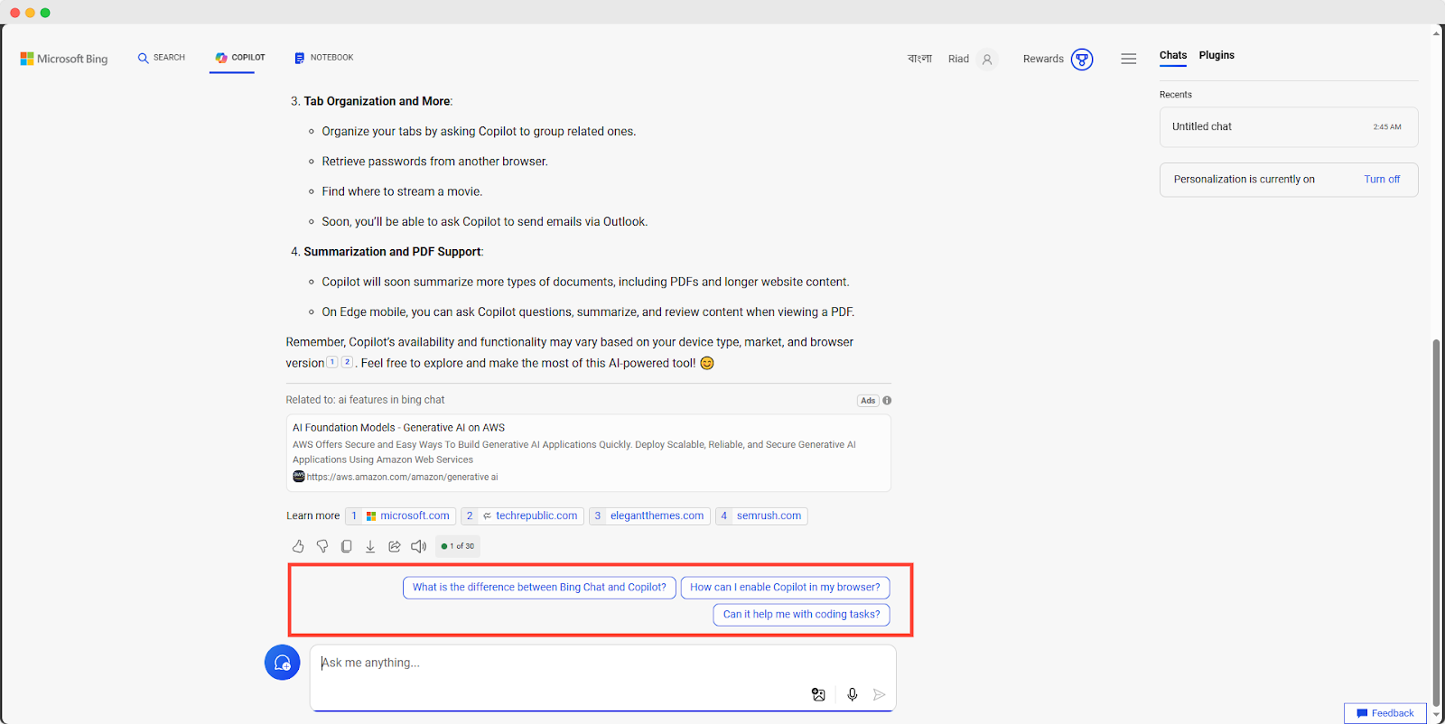This screenshot has width=1445, height=724.
Task: Open the Riad account profile icon
Action: [987, 60]
